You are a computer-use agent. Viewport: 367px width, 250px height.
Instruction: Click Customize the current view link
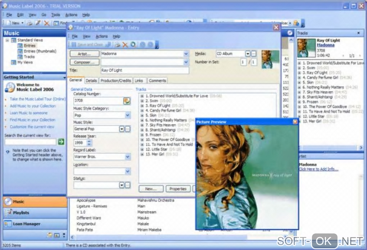[32, 127]
